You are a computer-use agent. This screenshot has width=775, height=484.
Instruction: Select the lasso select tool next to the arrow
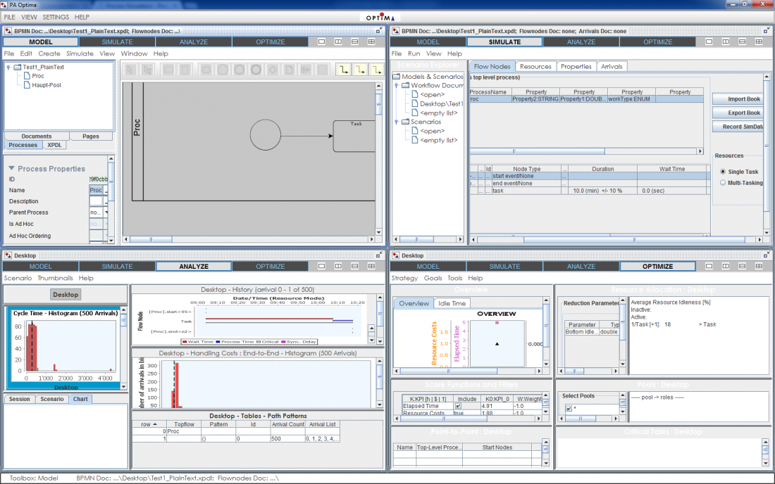pyautogui.click(x=147, y=68)
